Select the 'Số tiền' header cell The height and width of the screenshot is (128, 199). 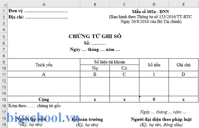tap(154, 65)
